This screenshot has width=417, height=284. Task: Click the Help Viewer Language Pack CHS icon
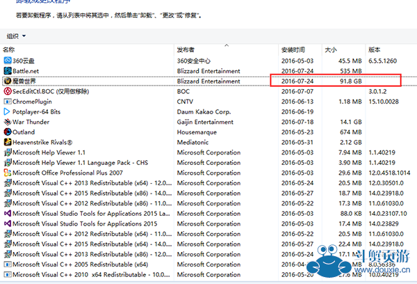8,162
